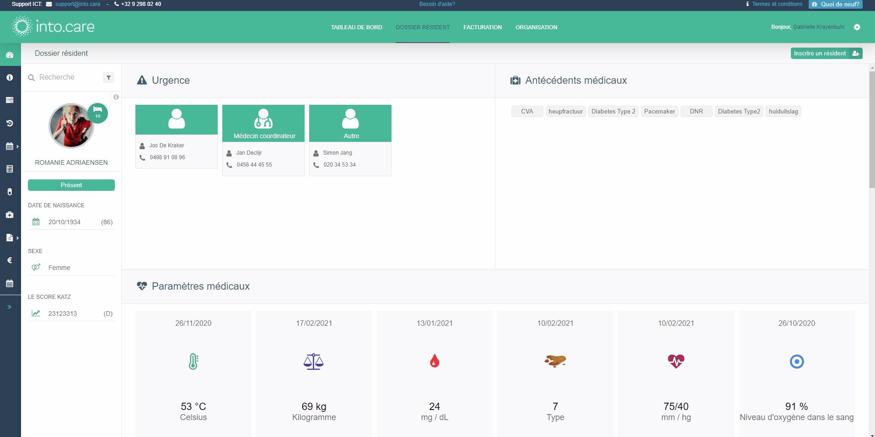This screenshot has width=875, height=437.
Task: Open the euro billing icon in sidebar
Action: 10,260
